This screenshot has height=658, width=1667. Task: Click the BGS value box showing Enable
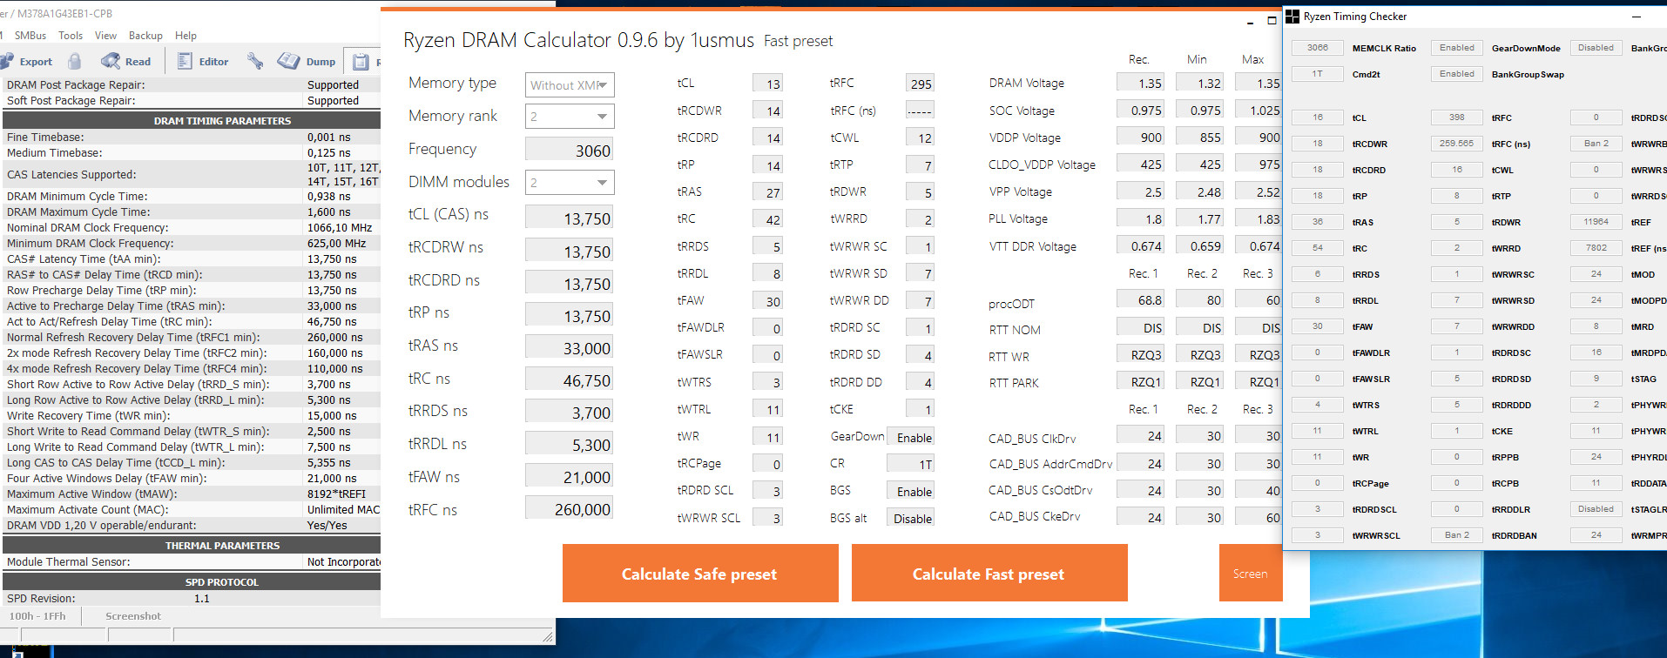tap(911, 491)
